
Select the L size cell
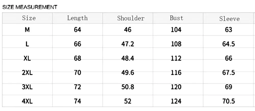[x=27, y=44]
